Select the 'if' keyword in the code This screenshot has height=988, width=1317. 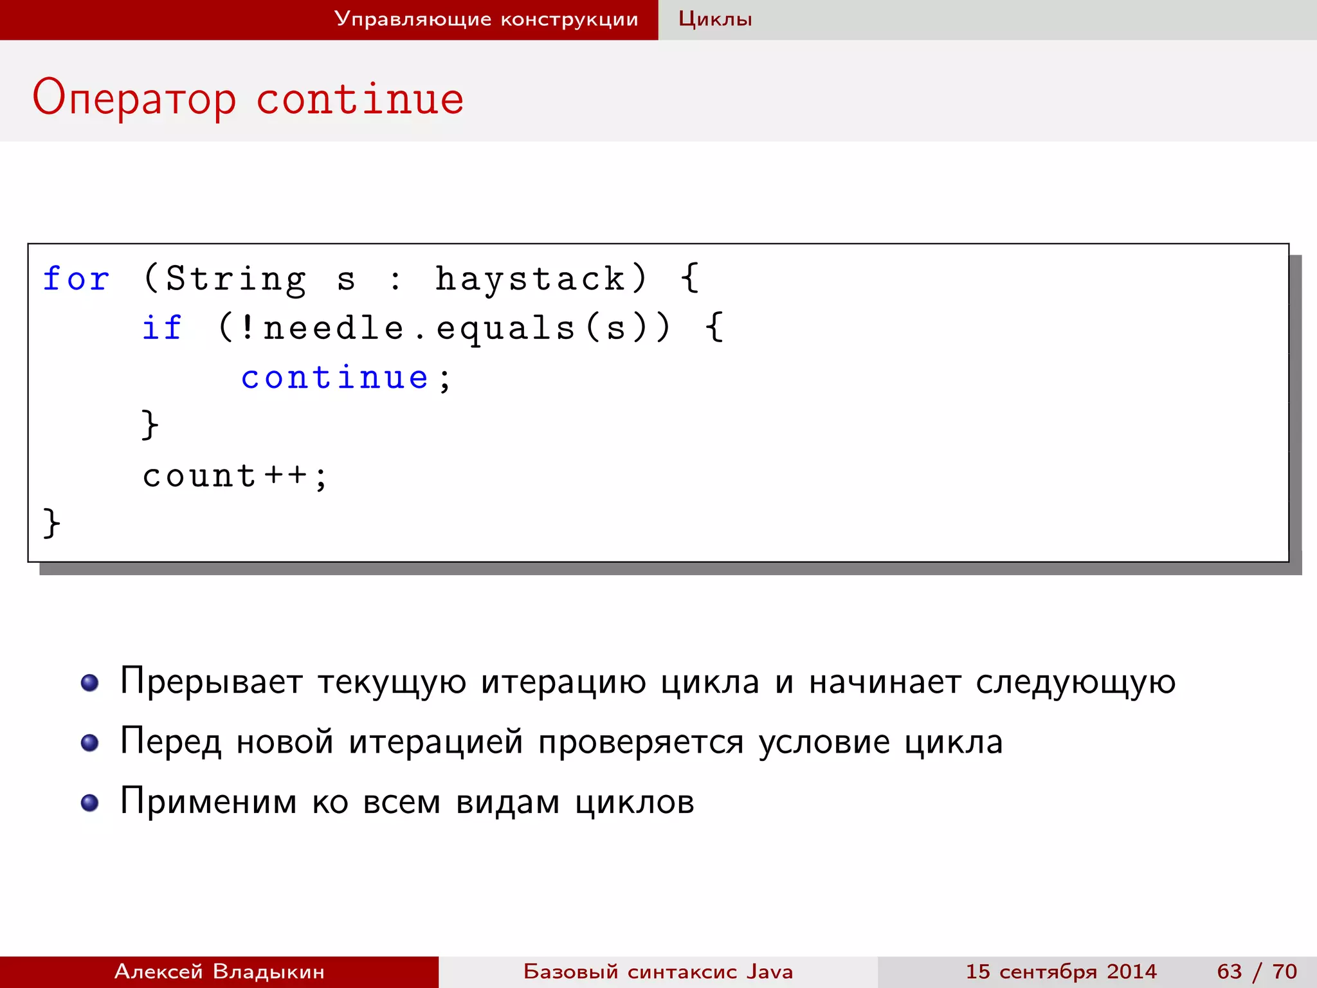[162, 328]
